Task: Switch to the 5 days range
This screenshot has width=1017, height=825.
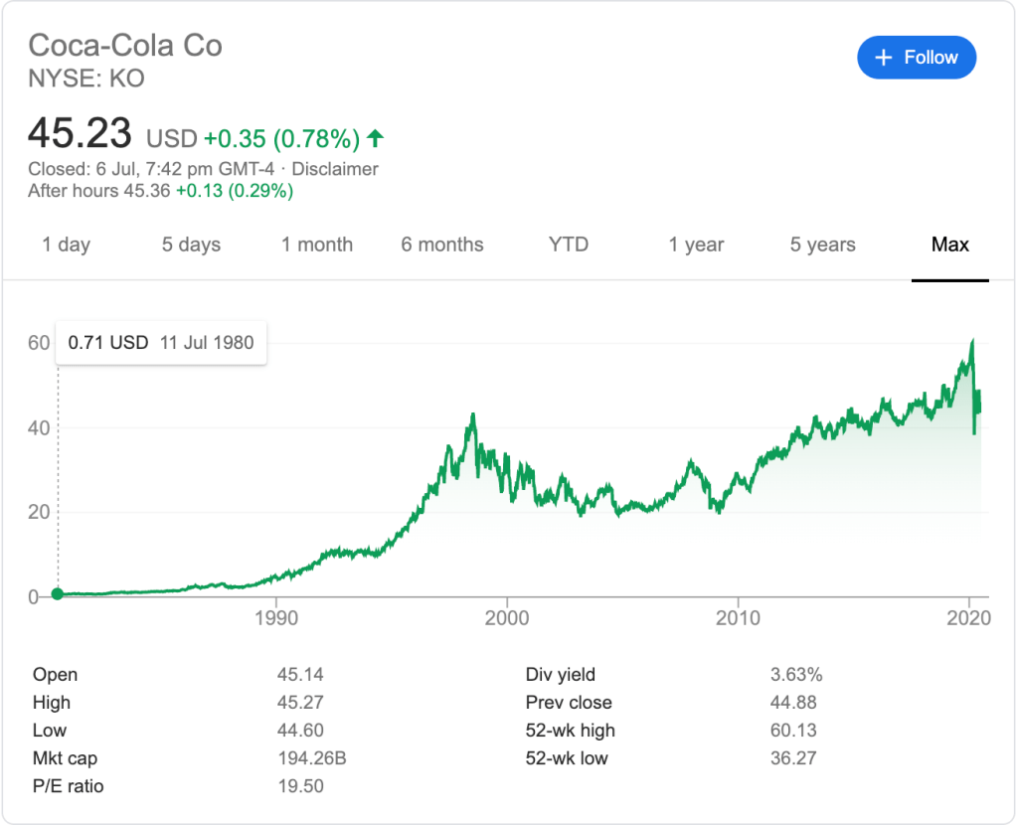Action: click(x=191, y=245)
